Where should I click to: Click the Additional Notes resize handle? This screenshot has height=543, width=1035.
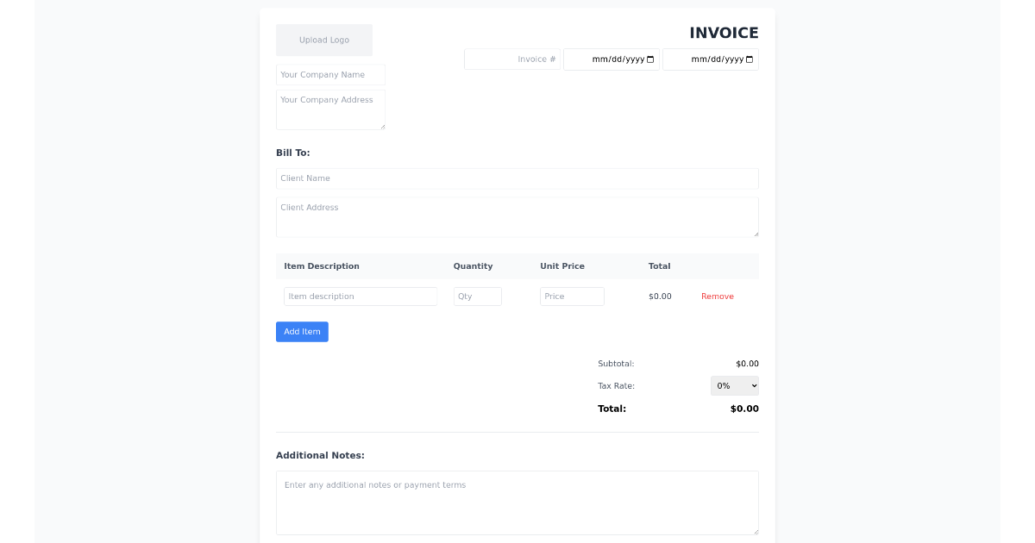(755, 531)
